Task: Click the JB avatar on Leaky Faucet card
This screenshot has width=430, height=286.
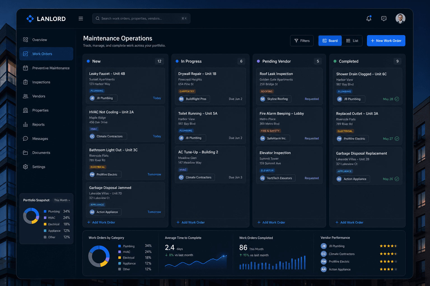Action: 92,98
